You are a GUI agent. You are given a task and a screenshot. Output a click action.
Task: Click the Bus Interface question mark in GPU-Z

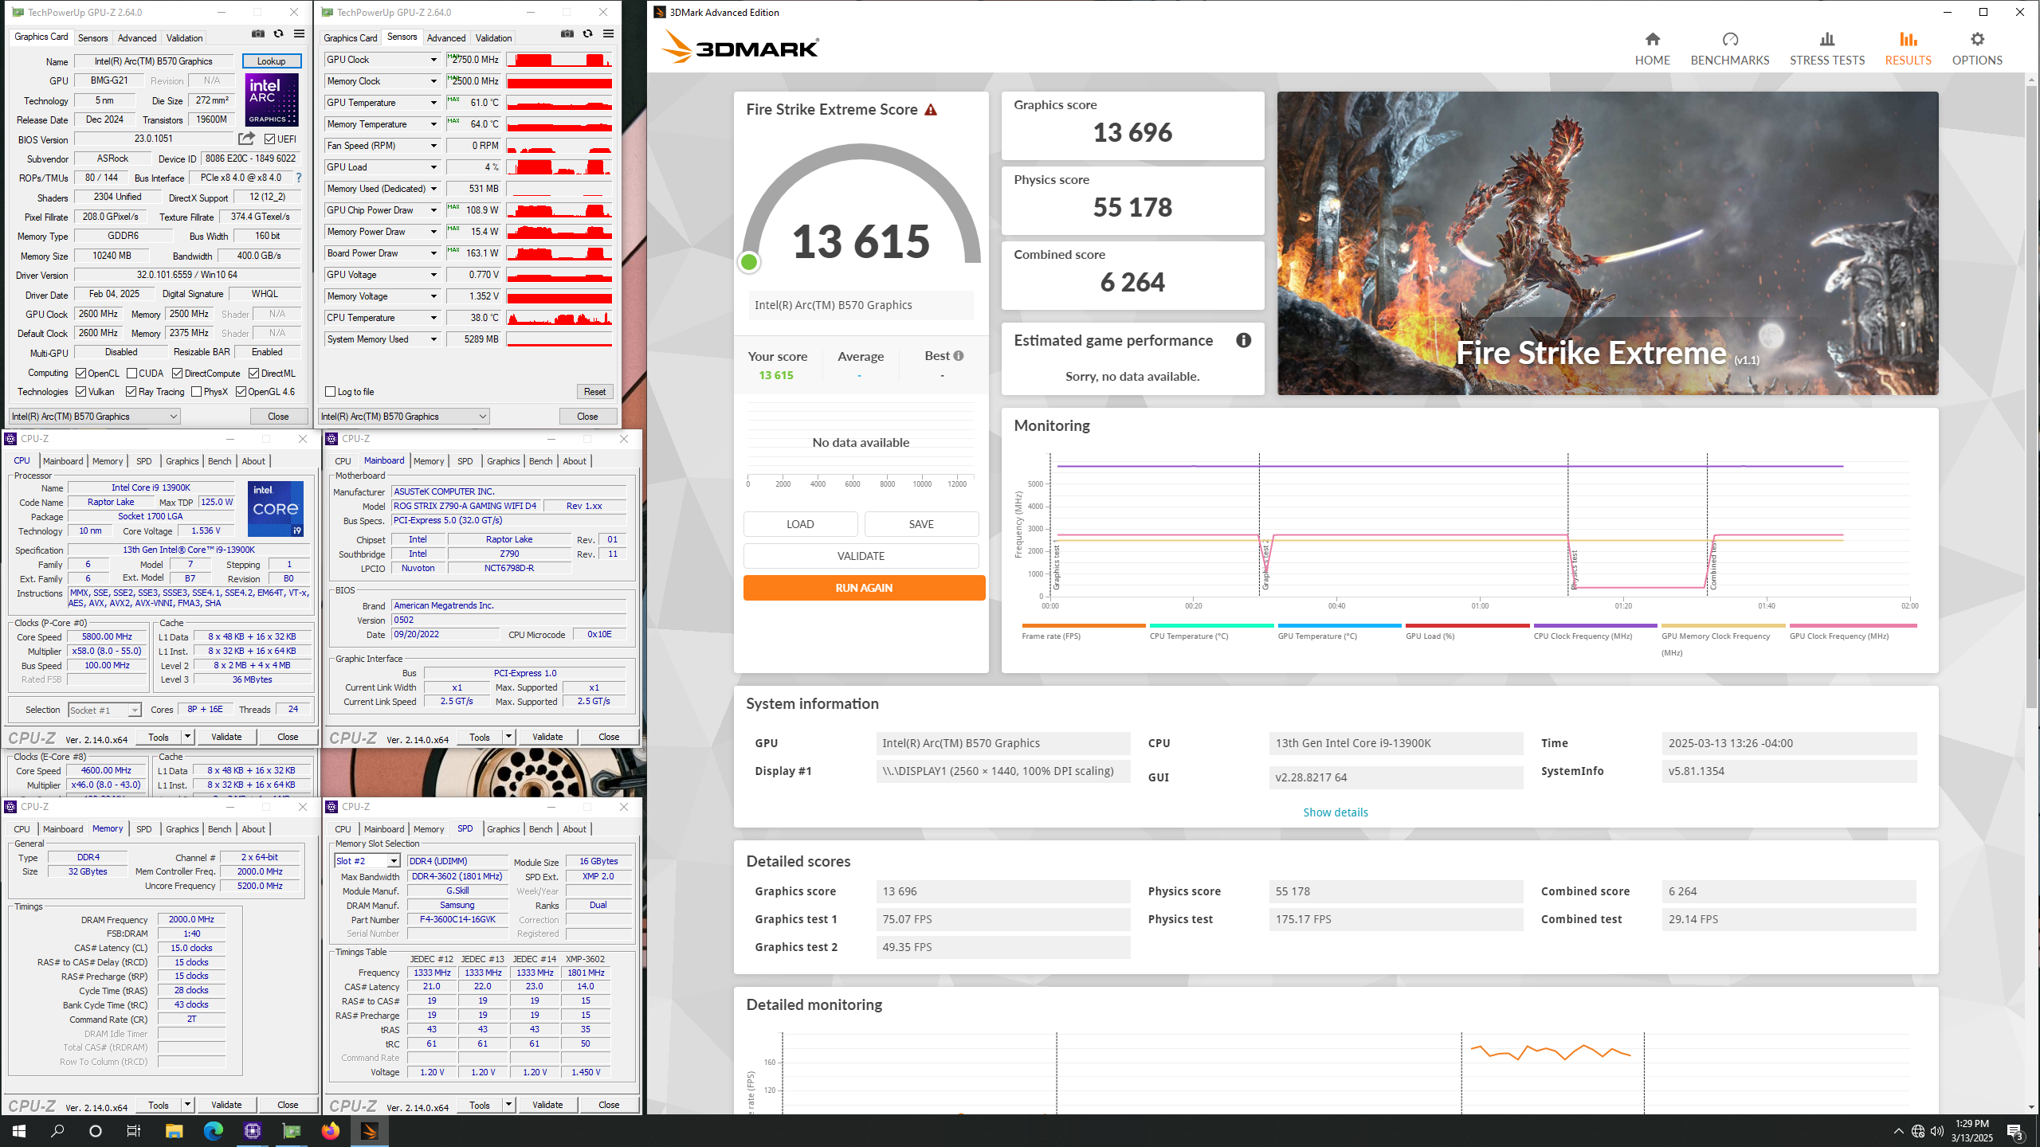pos(299,178)
